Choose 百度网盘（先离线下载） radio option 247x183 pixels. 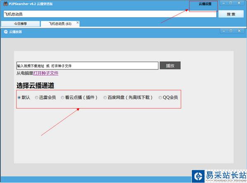[x=105, y=97]
